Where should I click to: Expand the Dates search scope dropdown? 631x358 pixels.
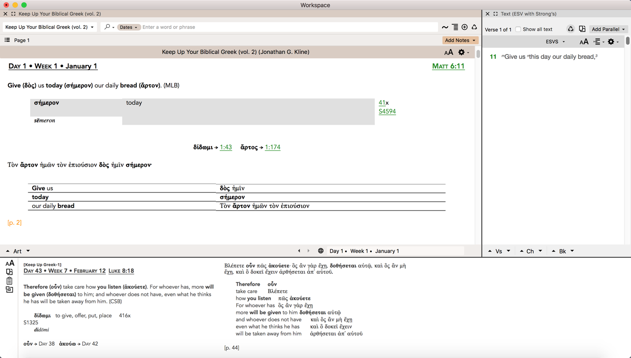tap(129, 27)
